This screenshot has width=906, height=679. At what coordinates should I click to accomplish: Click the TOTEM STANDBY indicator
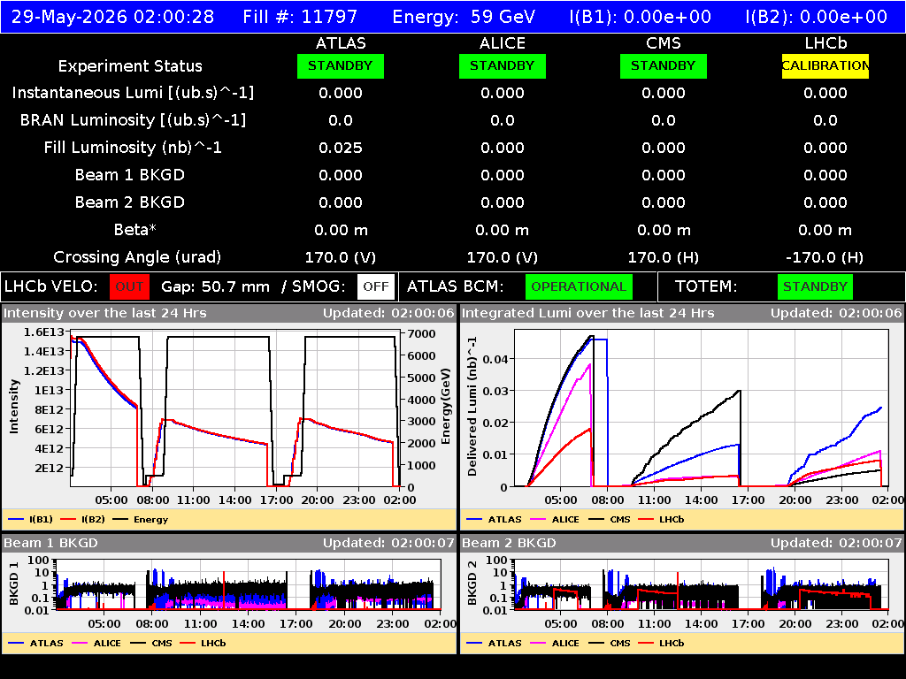tap(815, 287)
